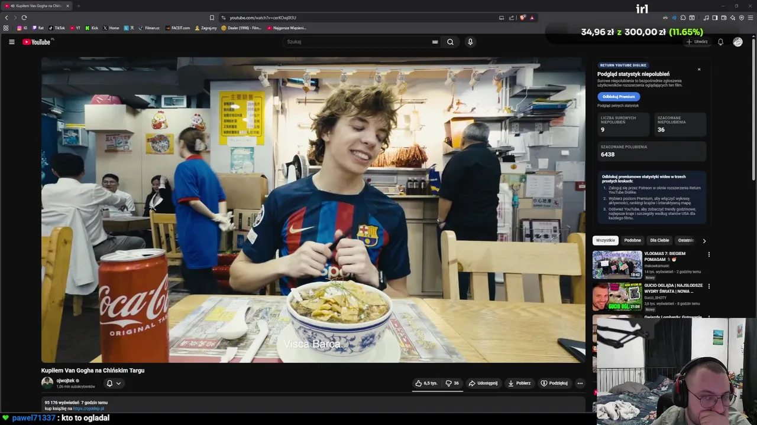The image size is (757, 425).
Task: Click the magnifier search button on YouTube
Action: [x=450, y=42]
